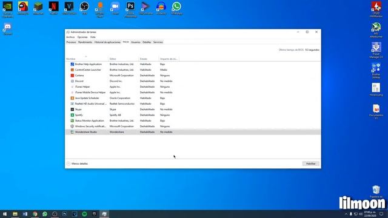Open File Explorer from the taskbar
Image resolution: width=388 pixels, height=218 pixels.
[x=15, y=214]
